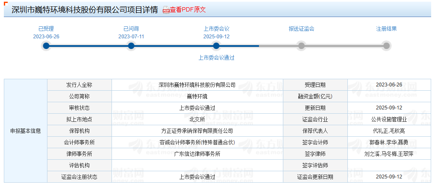
Task: Click 容诚会计师事务所(特殊普通合伙) cell
Action: (197, 143)
